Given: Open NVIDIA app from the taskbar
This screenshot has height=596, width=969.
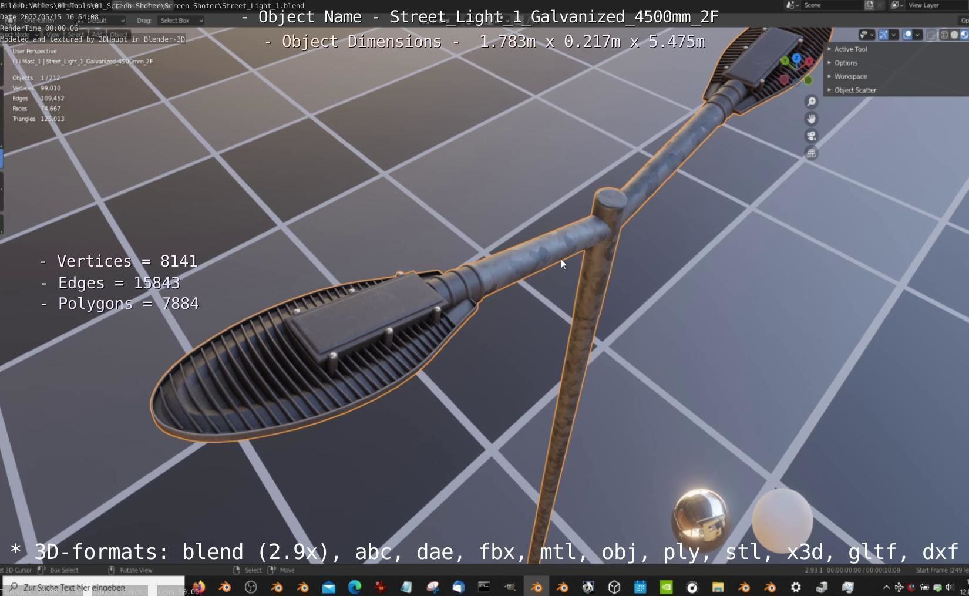Looking at the screenshot, I should click(666, 587).
